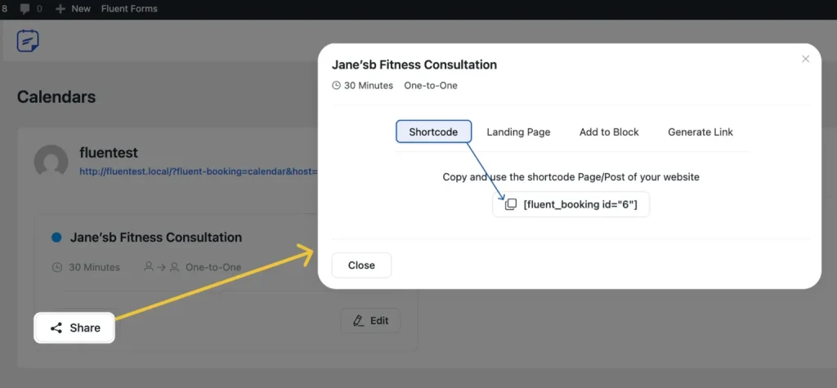Click the shortcode instruction text
Viewport: 837px width, 388px height.
click(571, 176)
